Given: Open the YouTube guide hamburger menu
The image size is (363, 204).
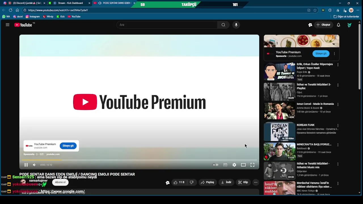Looking at the screenshot, I should coord(8,25).
